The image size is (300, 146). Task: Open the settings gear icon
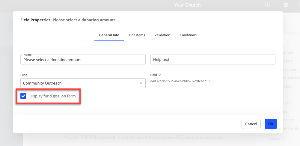286,5
